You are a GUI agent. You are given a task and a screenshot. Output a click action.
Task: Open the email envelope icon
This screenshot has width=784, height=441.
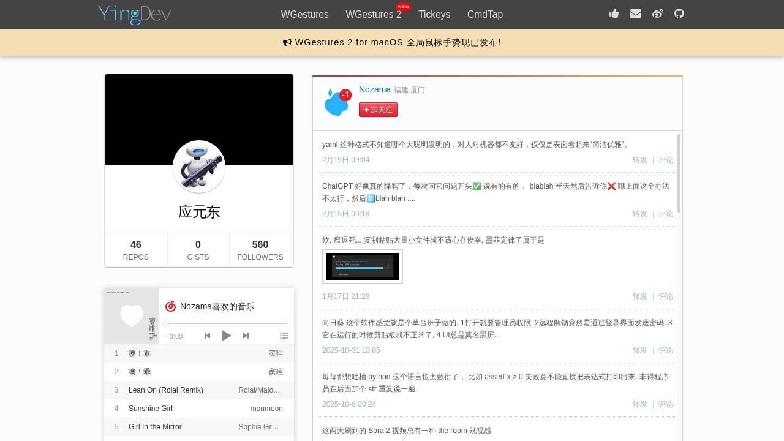click(636, 13)
